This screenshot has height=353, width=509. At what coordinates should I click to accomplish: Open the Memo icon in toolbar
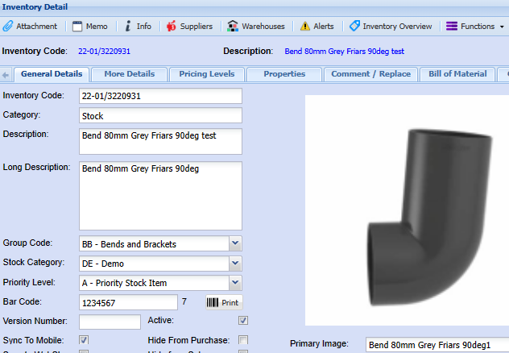(x=77, y=26)
